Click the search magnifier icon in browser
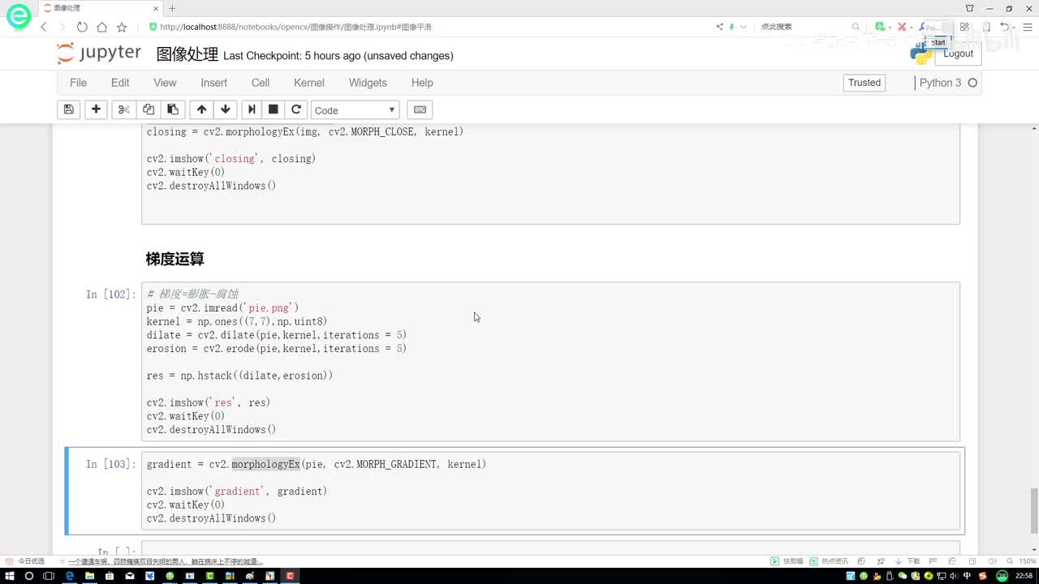The image size is (1039, 584). (856, 27)
